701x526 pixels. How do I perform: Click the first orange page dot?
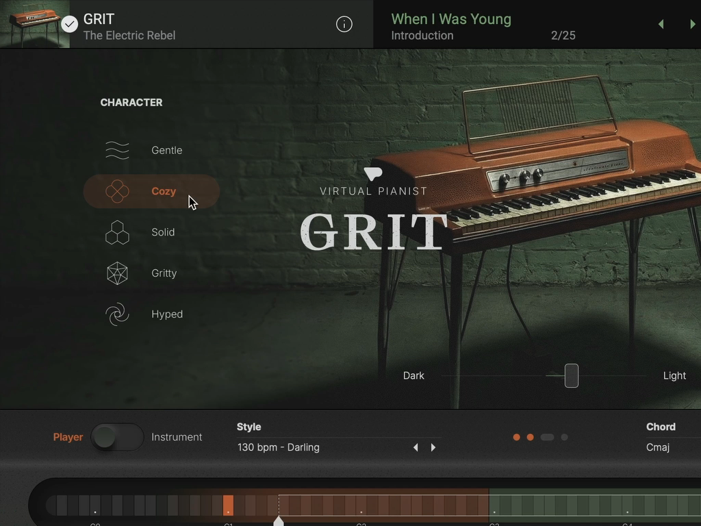click(x=516, y=438)
